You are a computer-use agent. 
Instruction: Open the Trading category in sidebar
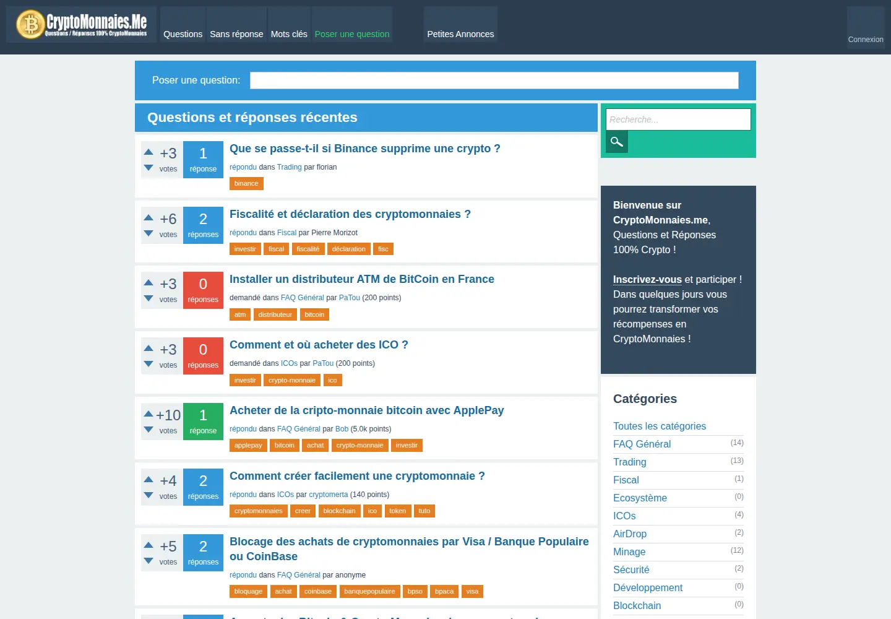pyautogui.click(x=630, y=462)
